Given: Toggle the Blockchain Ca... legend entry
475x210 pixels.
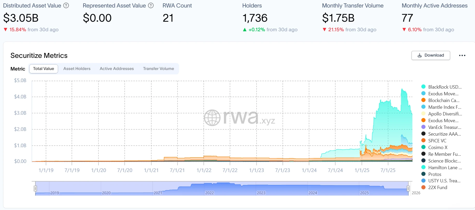Looking at the screenshot, I should click(443, 100).
